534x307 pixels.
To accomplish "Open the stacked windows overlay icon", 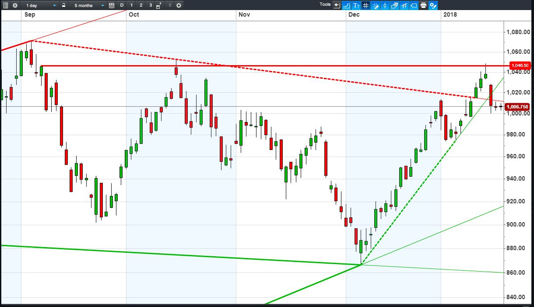I will pyautogui.click(x=395, y=5).
